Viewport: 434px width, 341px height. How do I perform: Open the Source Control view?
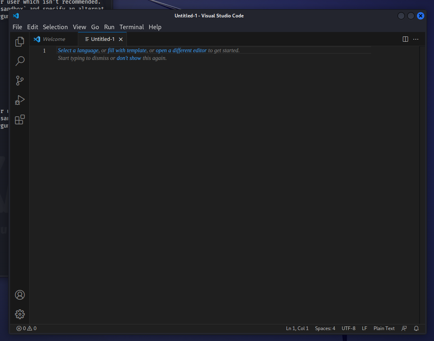pyautogui.click(x=19, y=80)
